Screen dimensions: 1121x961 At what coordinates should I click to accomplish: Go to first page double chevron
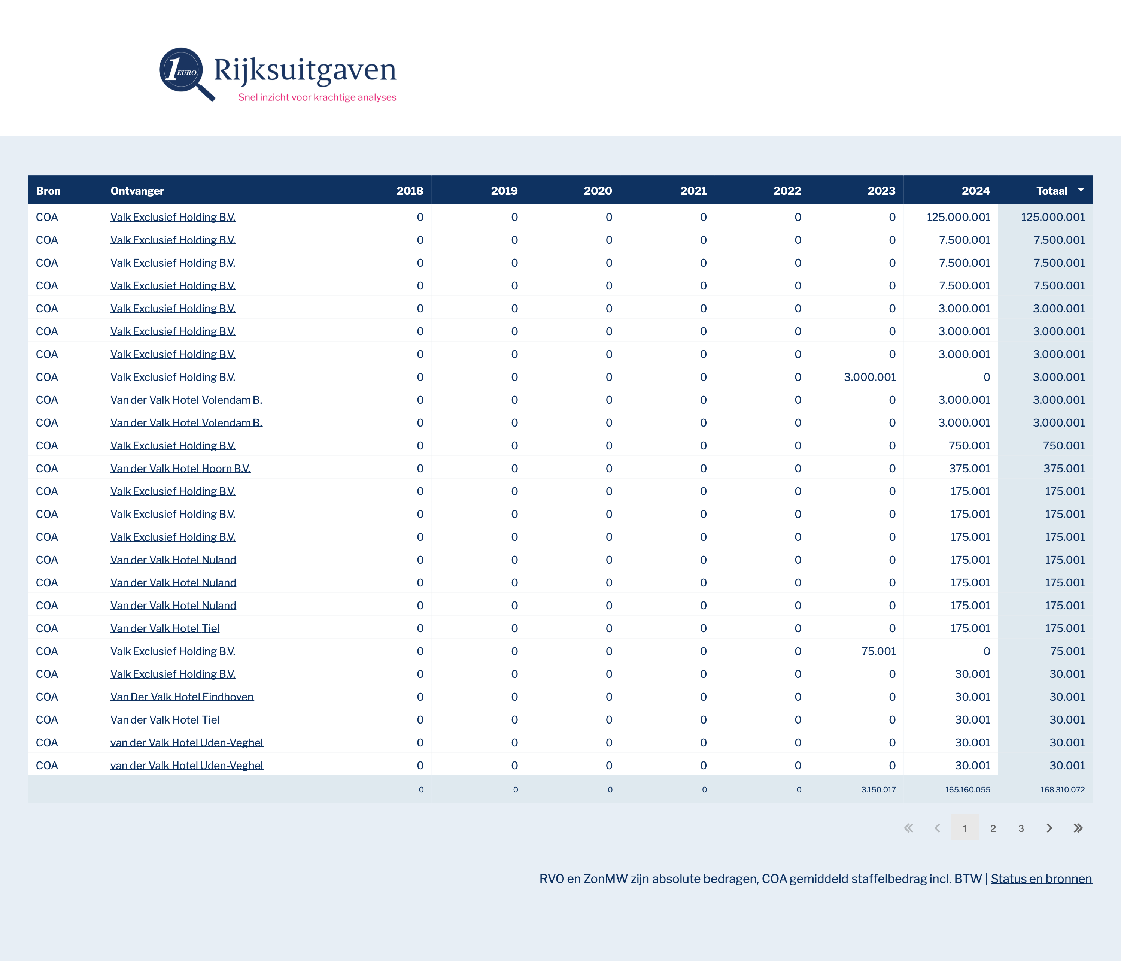pyautogui.click(x=908, y=828)
